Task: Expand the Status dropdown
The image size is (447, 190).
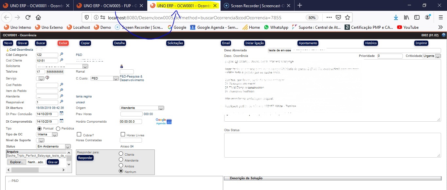Action: 68,147
